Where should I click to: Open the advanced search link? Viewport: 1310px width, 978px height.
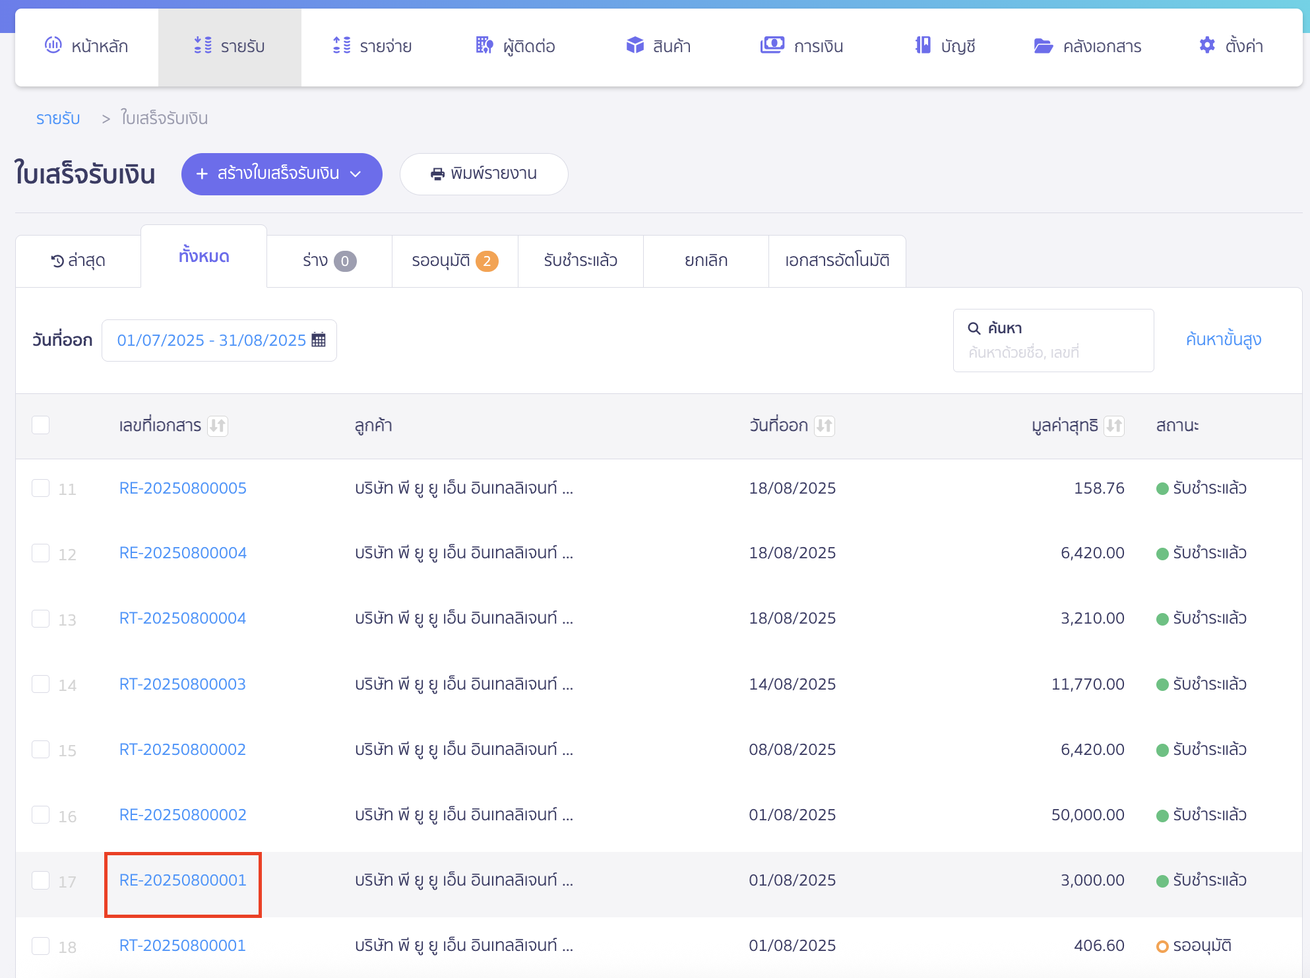(x=1223, y=340)
